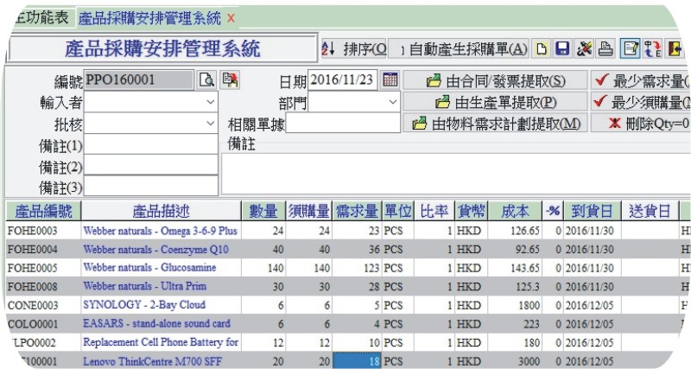Select product code FOHE0005

(x=33, y=268)
